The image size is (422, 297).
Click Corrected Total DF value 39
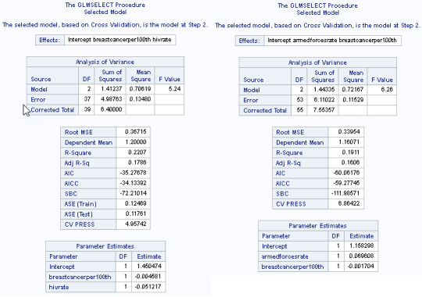[x=87, y=109]
